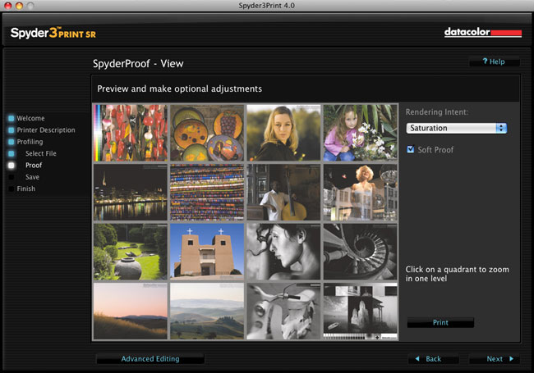Go to the Profiling step
This screenshot has width=534, height=373.
30,142
